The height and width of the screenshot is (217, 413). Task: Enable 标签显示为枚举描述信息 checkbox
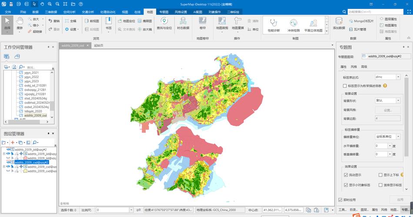coord(345,86)
